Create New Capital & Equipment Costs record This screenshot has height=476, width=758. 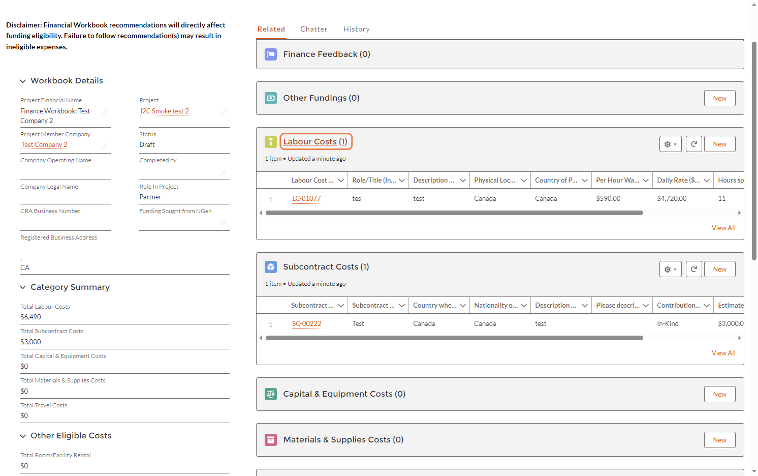click(719, 394)
